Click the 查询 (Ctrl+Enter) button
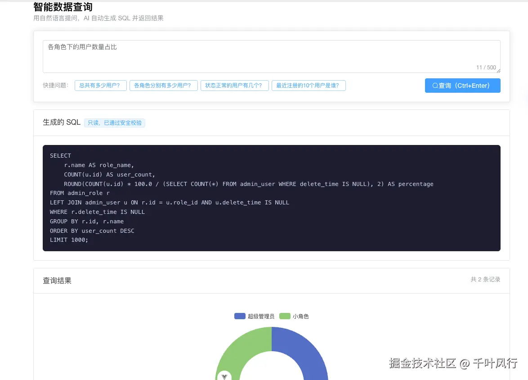Screen dimensions: 528x380 click(x=462, y=85)
